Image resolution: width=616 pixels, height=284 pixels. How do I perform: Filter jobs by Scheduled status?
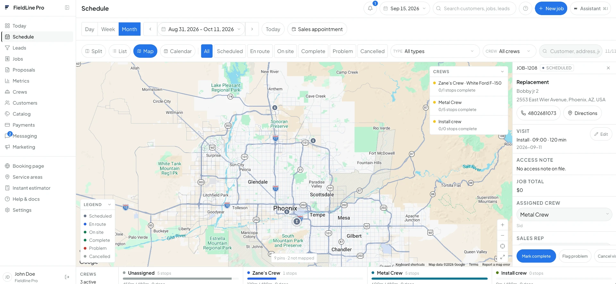pyautogui.click(x=230, y=51)
